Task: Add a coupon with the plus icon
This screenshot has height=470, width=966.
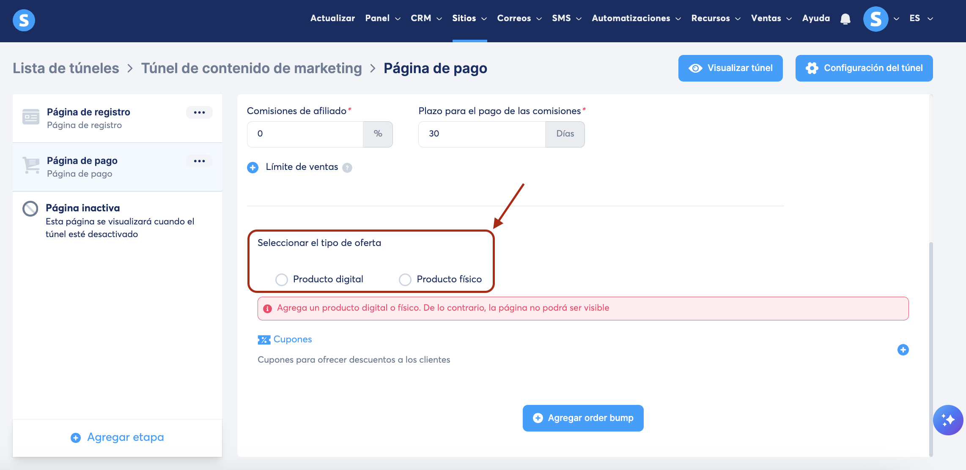Action: pos(903,350)
